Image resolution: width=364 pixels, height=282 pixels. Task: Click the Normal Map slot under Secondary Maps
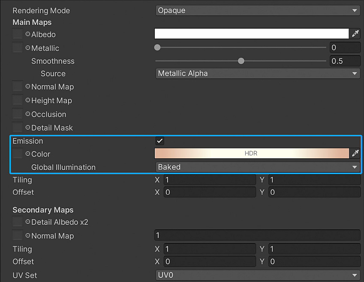pyautogui.click(x=17, y=236)
